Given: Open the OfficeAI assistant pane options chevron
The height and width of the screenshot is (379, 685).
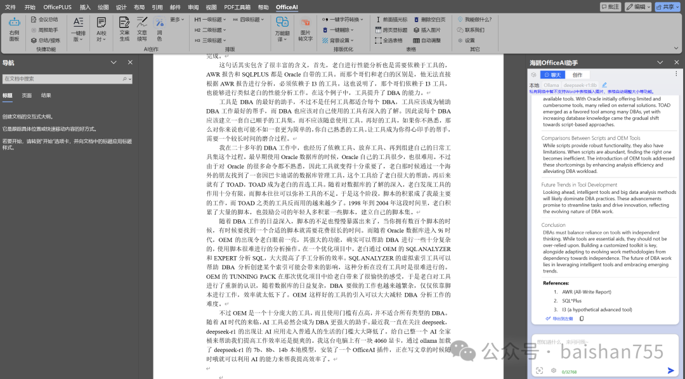Looking at the screenshot, I should [660, 63].
